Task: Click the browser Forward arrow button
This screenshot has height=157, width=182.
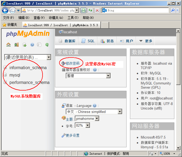Action: (12, 11)
